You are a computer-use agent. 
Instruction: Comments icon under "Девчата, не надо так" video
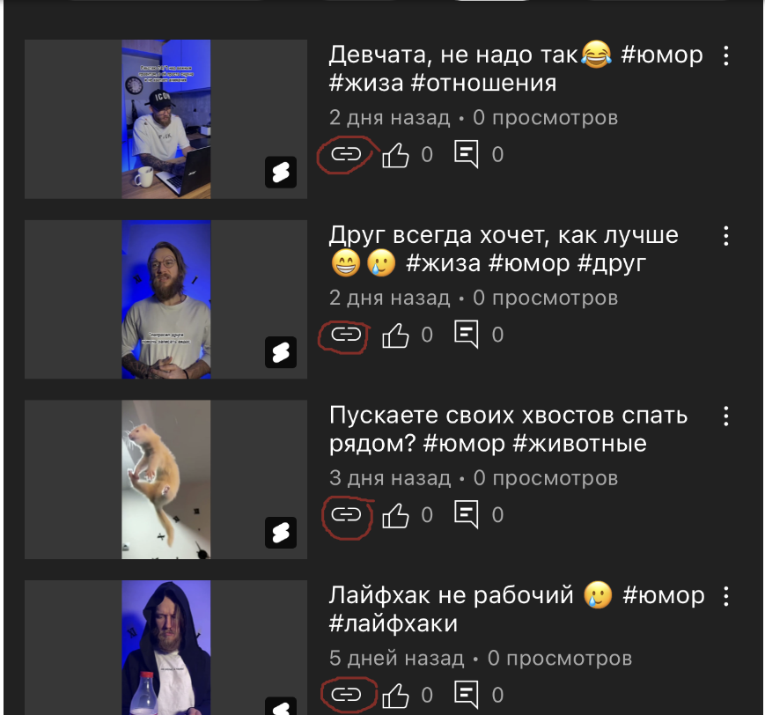pyautogui.click(x=467, y=154)
